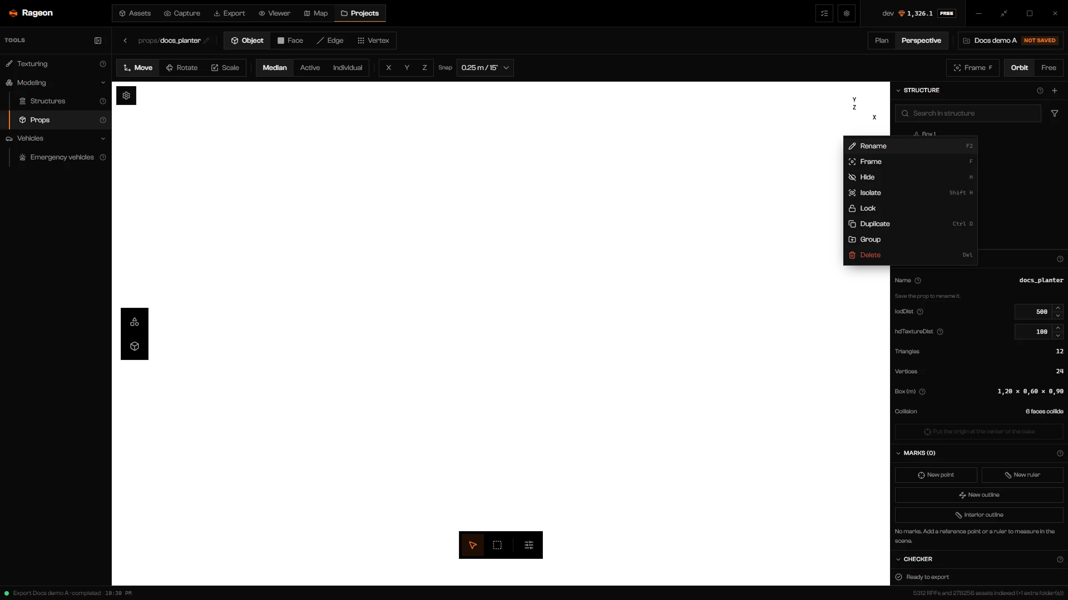1068x600 pixels.
Task: Choose Rename in the context menu
Action: click(x=910, y=146)
